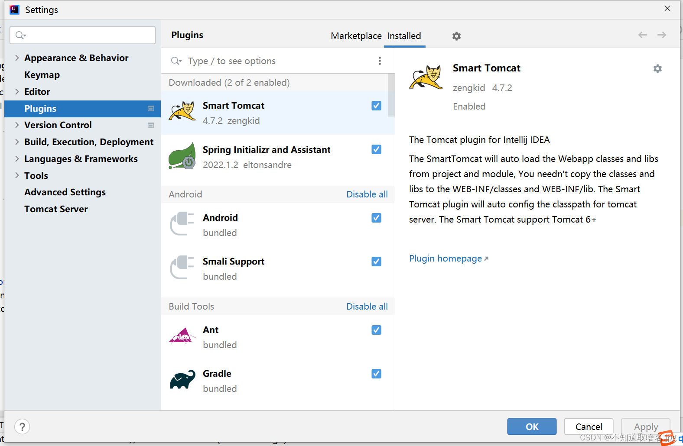Click the forward navigation arrow
The image size is (683, 446).
click(661, 35)
